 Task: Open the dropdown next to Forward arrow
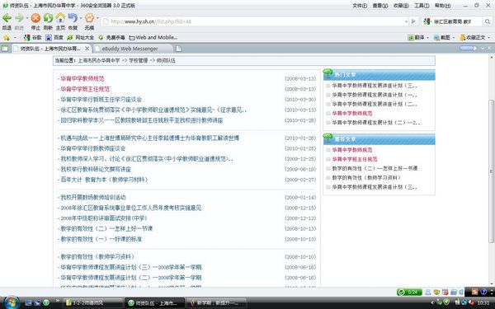click(27, 18)
